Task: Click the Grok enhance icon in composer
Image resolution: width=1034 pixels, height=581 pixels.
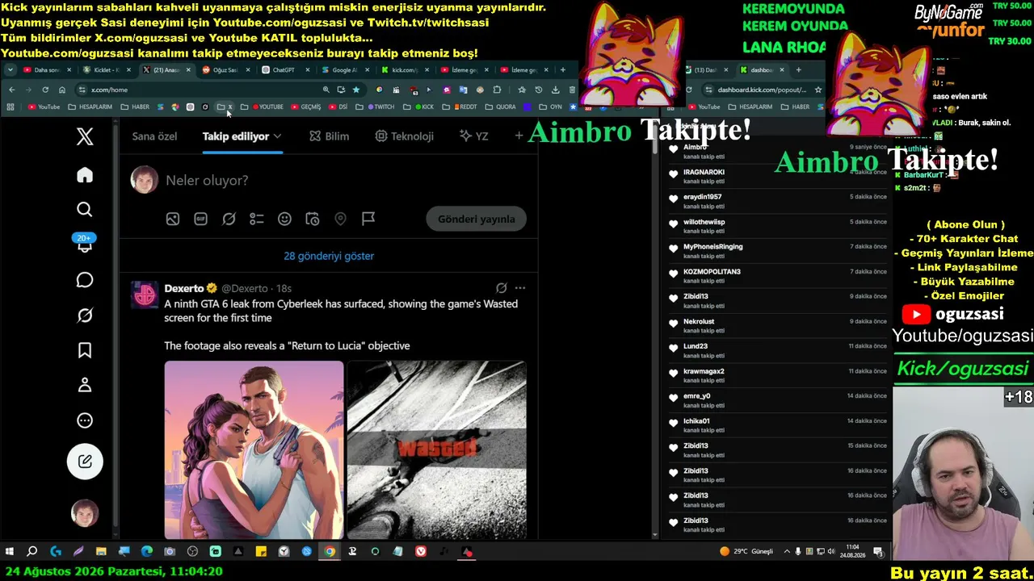Action: click(229, 219)
